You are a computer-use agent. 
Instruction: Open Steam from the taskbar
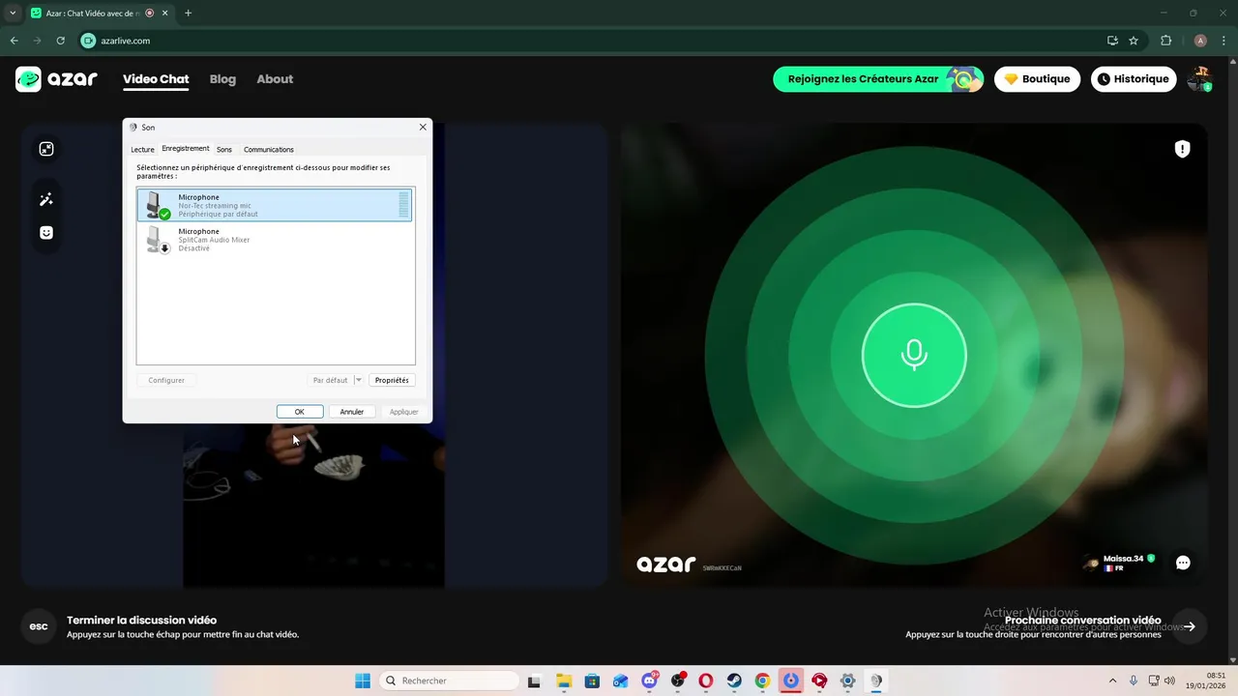[x=734, y=681]
